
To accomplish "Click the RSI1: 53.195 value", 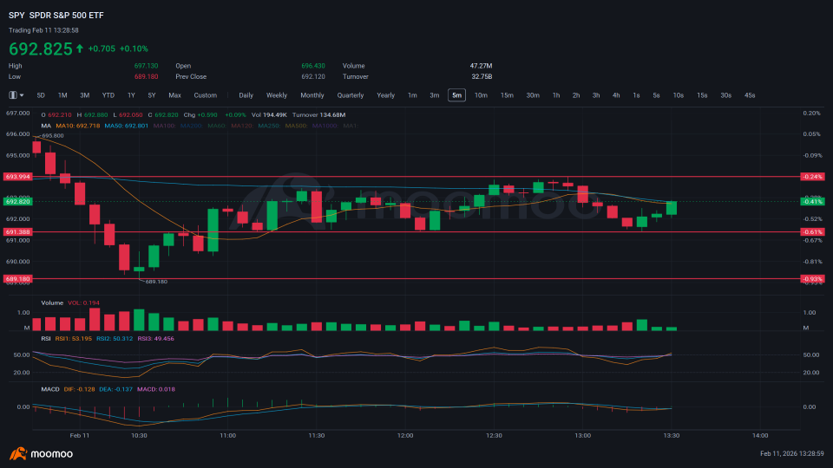I will pos(73,339).
